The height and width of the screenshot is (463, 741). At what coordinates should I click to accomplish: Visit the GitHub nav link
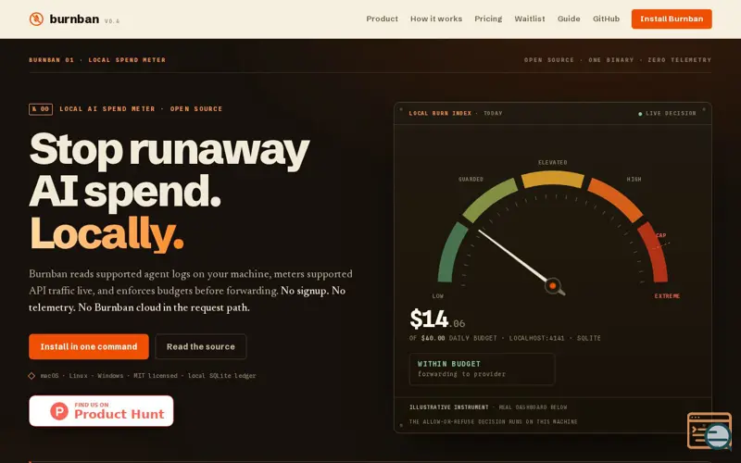(x=606, y=19)
